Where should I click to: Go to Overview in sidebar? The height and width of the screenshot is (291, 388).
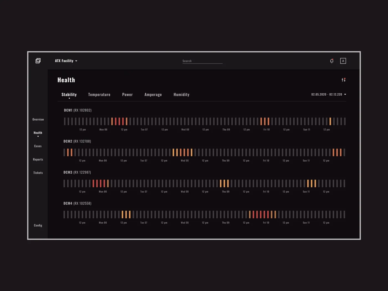tap(38, 119)
